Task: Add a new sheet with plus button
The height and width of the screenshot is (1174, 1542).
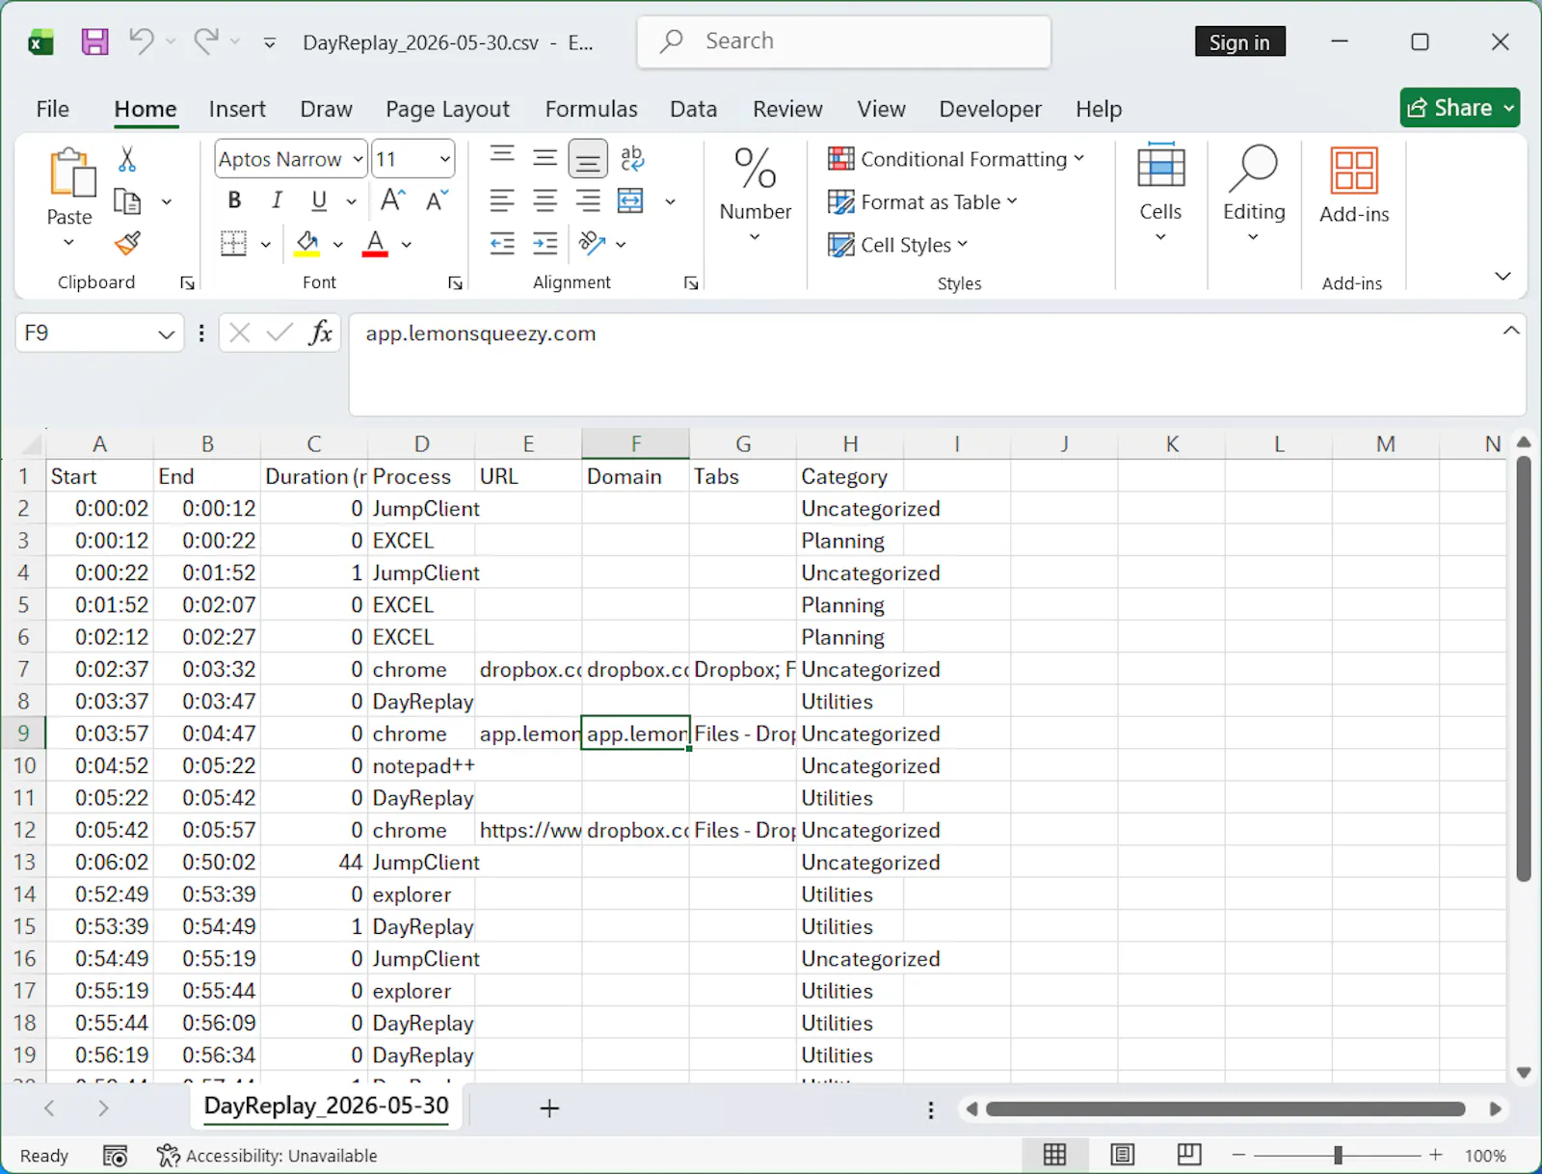Action: tap(549, 1108)
